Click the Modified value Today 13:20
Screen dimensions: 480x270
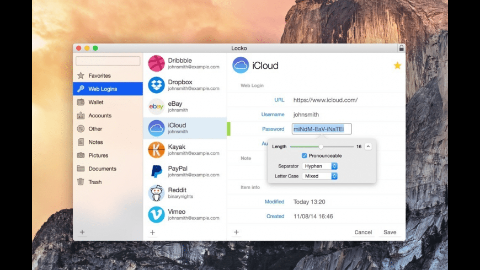pos(309,202)
